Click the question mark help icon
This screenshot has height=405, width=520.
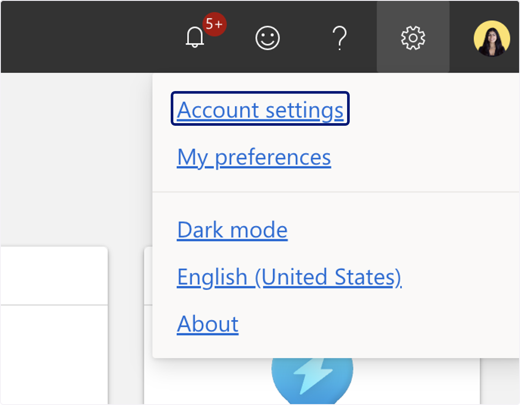(340, 38)
